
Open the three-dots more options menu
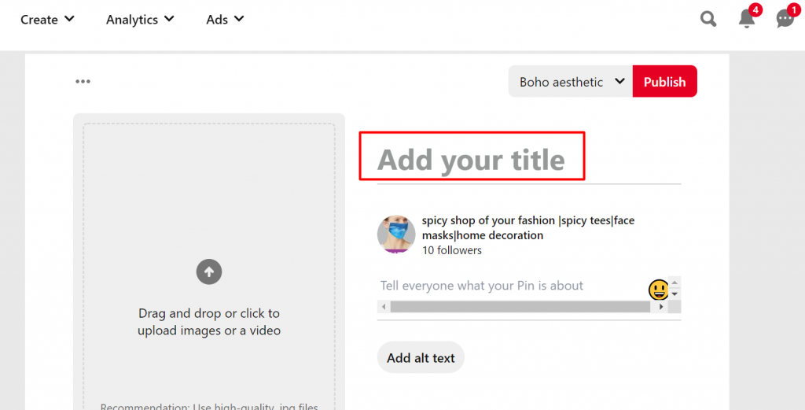pos(83,81)
